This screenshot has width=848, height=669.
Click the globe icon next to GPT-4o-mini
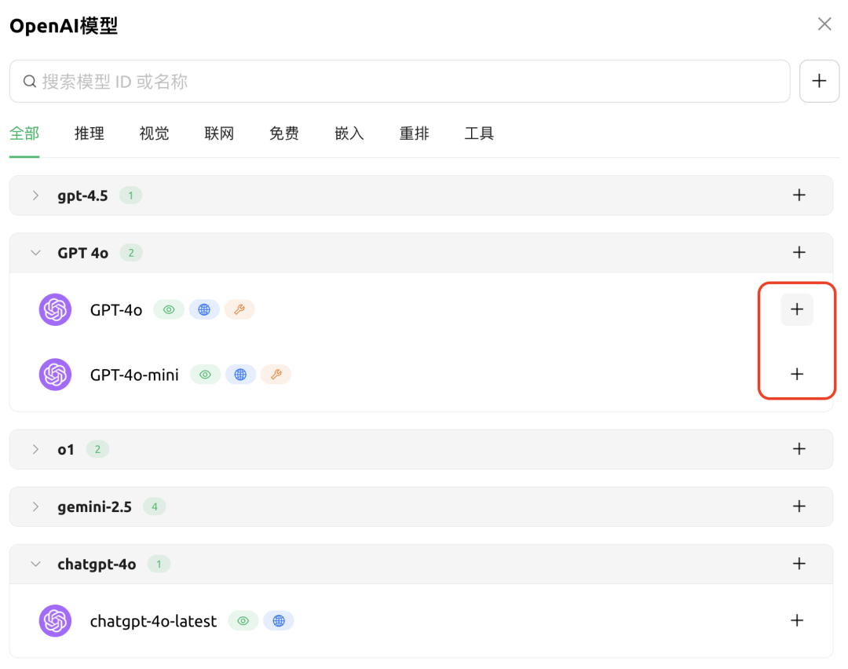coord(241,375)
